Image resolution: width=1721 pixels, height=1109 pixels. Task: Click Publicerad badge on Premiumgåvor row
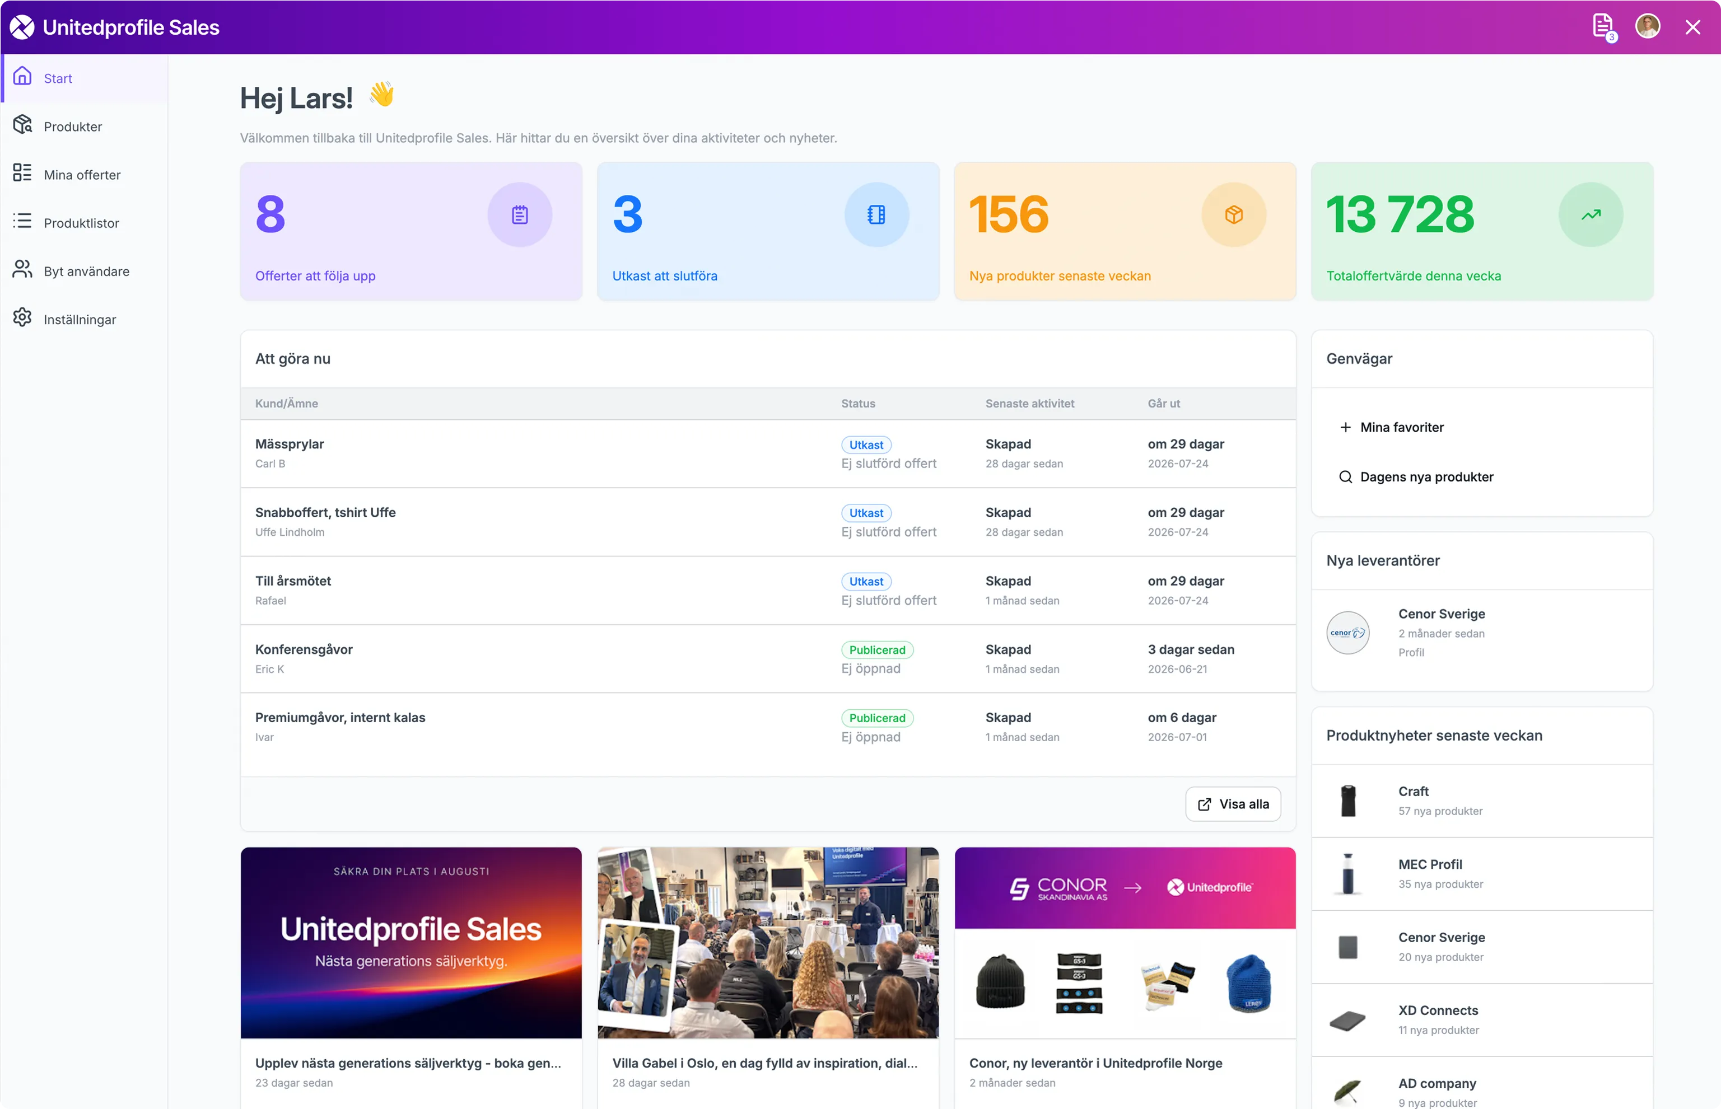pyautogui.click(x=878, y=718)
